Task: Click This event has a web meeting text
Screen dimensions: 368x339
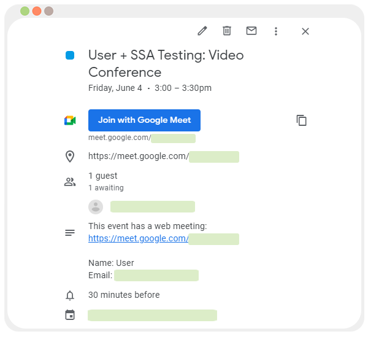Action: (x=148, y=226)
